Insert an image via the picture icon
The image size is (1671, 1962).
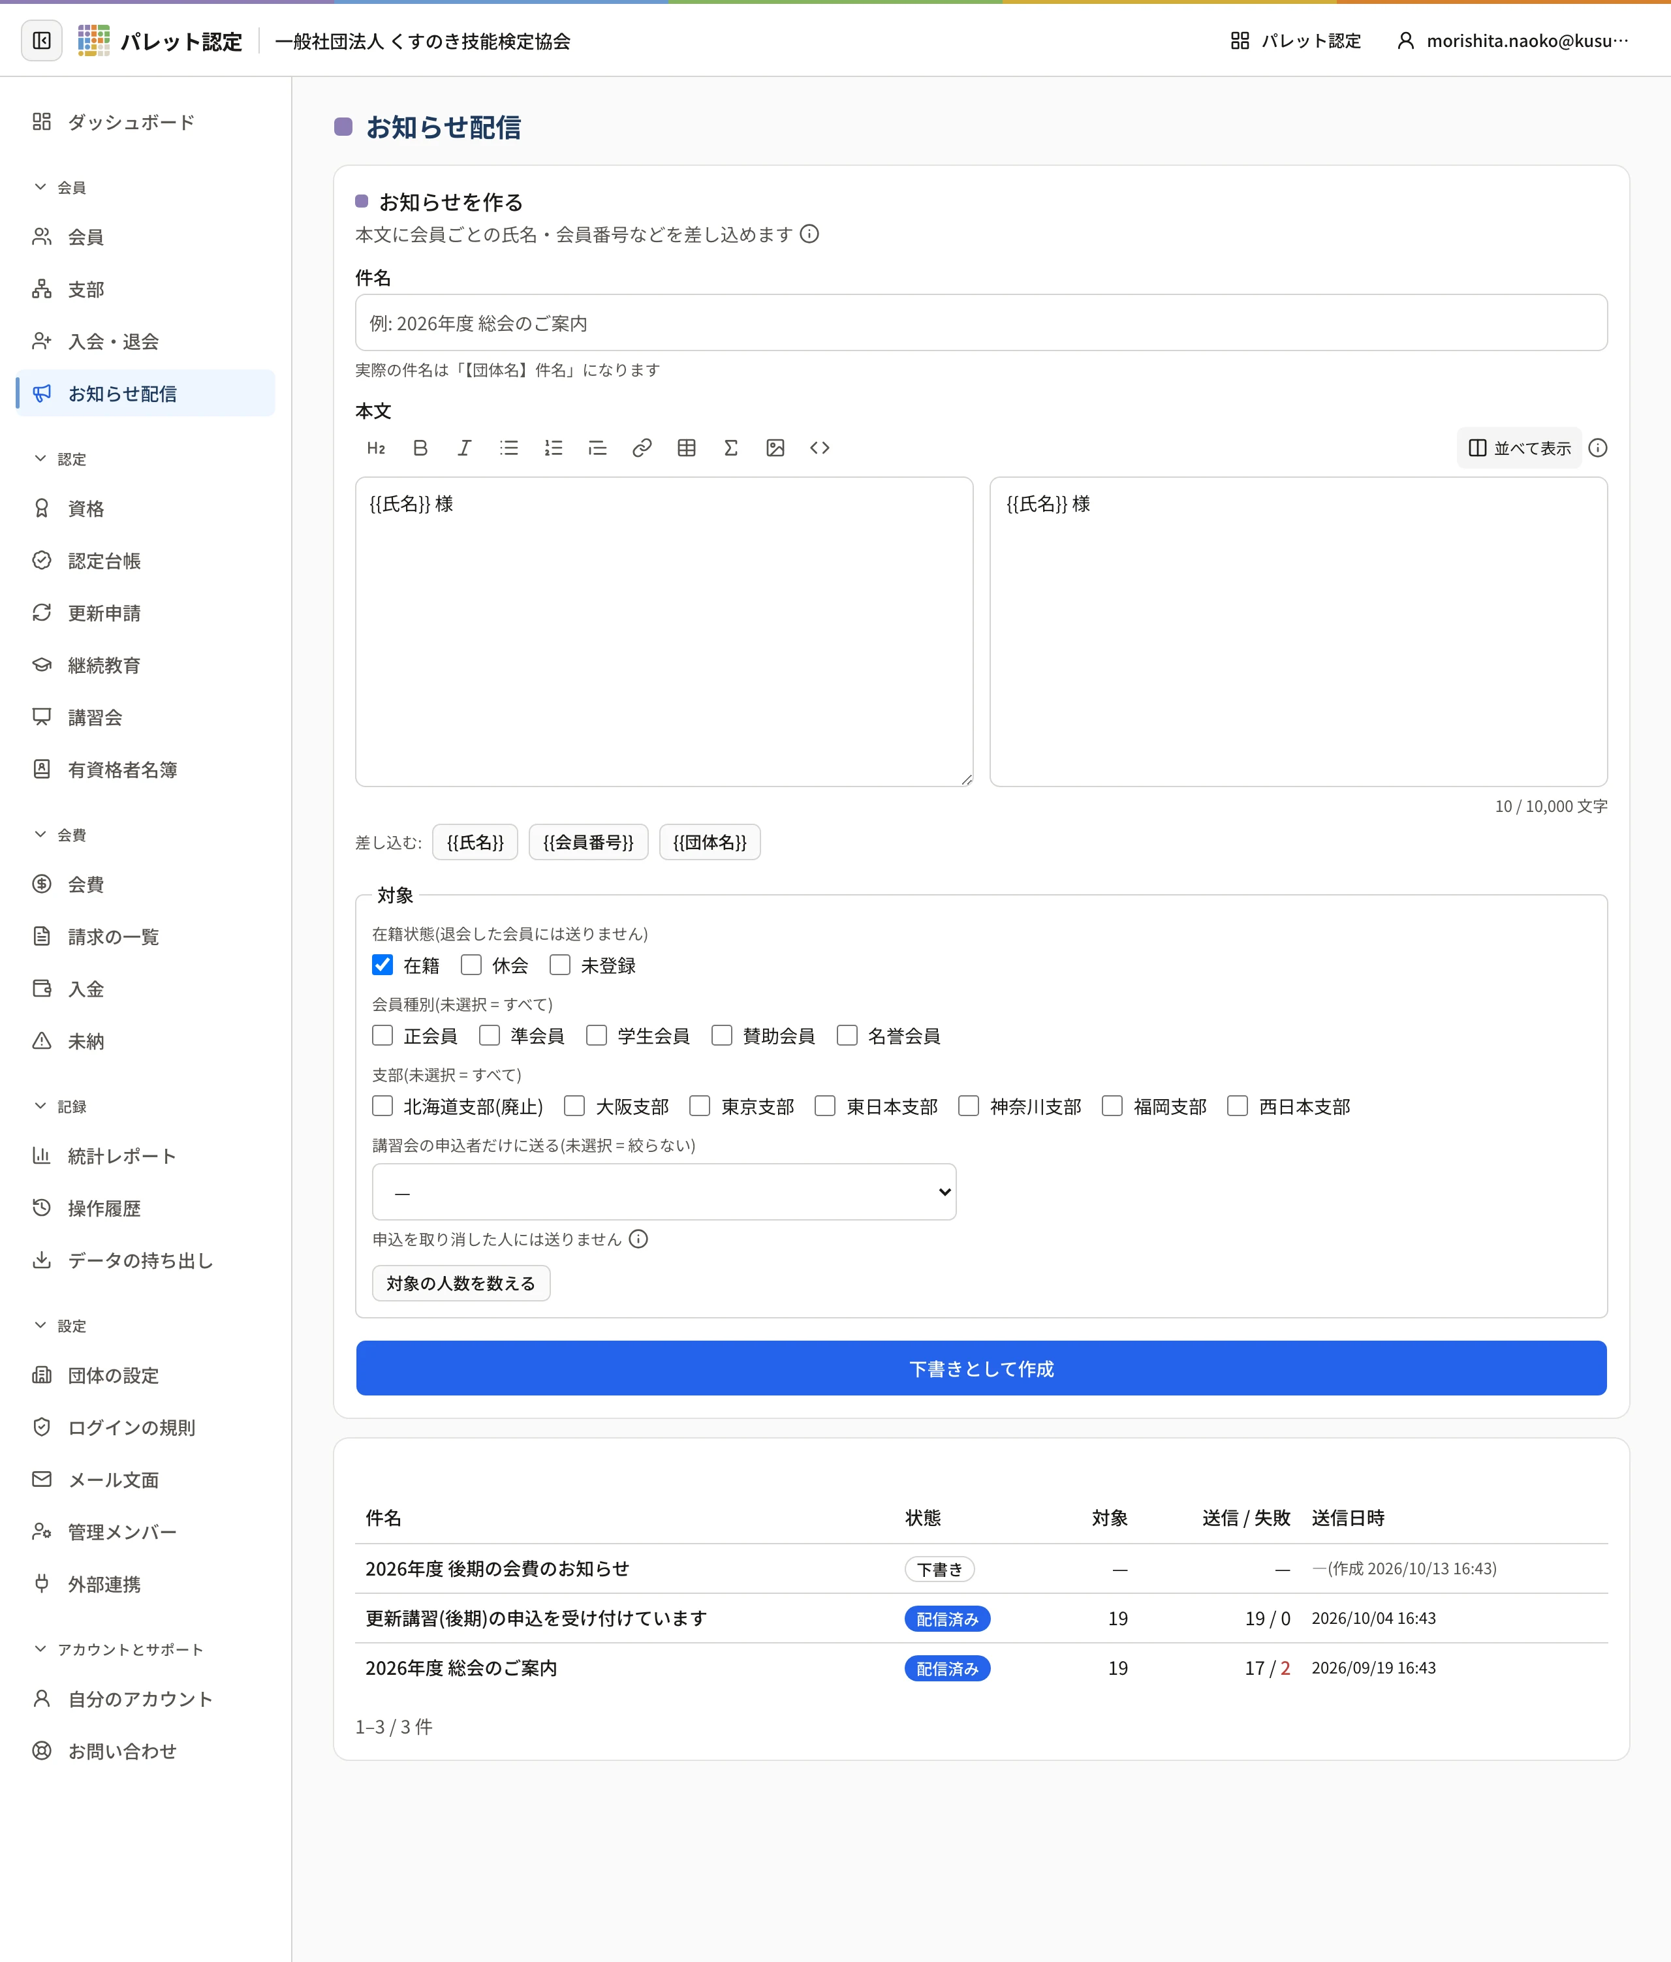coord(775,448)
